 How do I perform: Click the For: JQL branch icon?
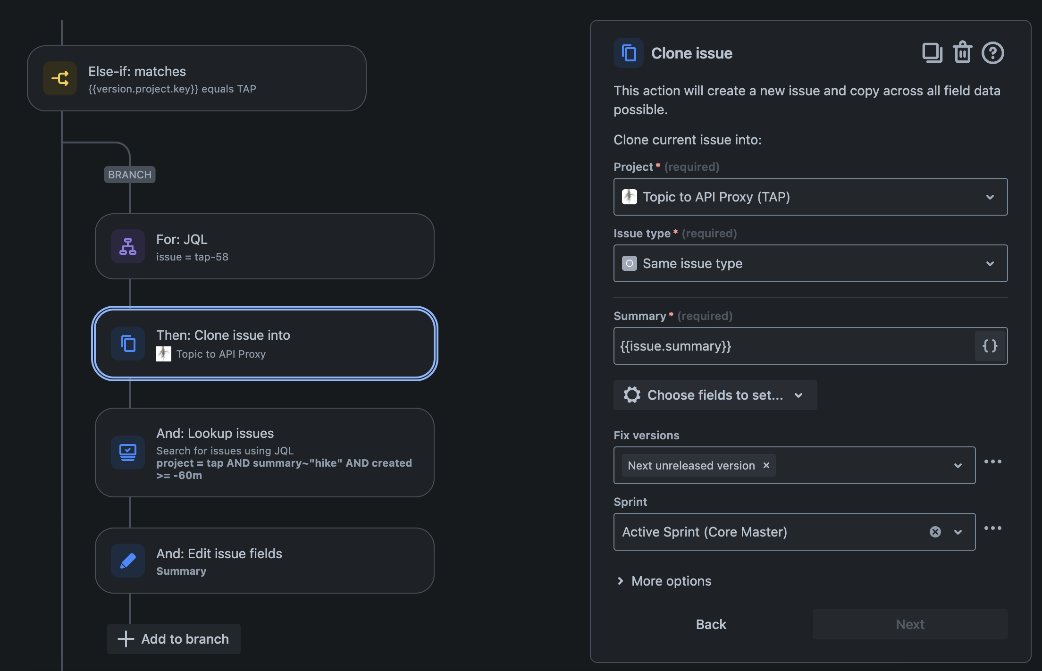[128, 246]
